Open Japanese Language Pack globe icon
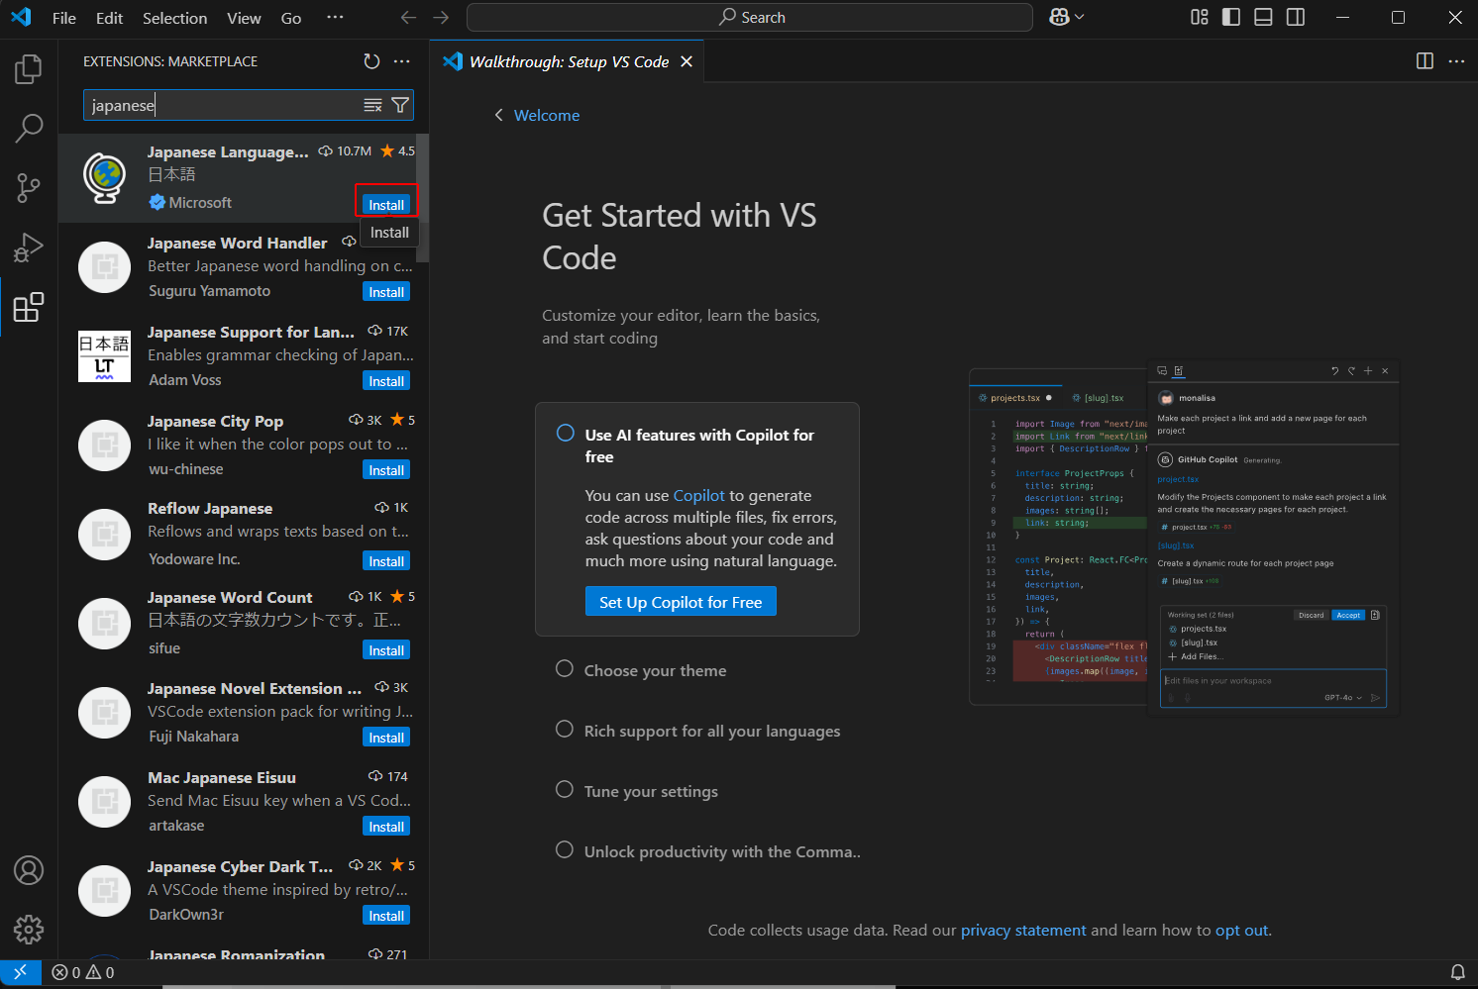The height and width of the screenshot is (989, 1478). tap(104, 177)
